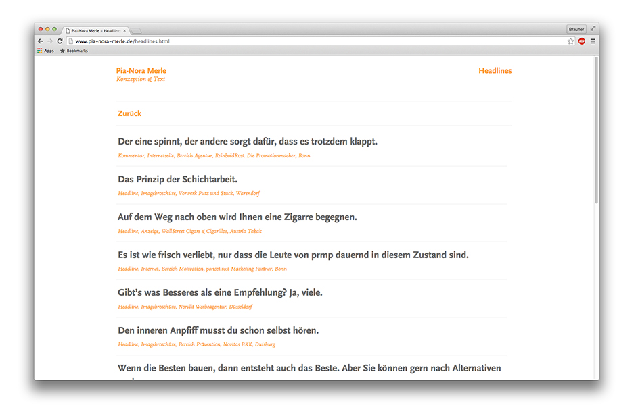Screen dimensions: 636x416
Task: Click the Pia-Nora Merle site title
Action: 141,71
